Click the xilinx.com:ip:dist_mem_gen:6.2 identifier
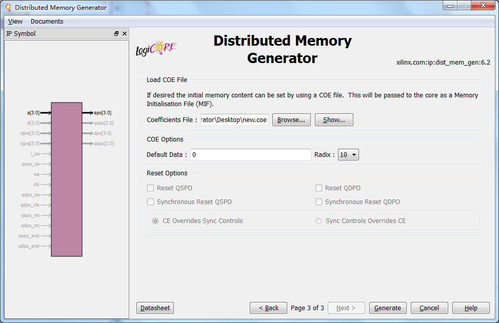 click(443, 63)
